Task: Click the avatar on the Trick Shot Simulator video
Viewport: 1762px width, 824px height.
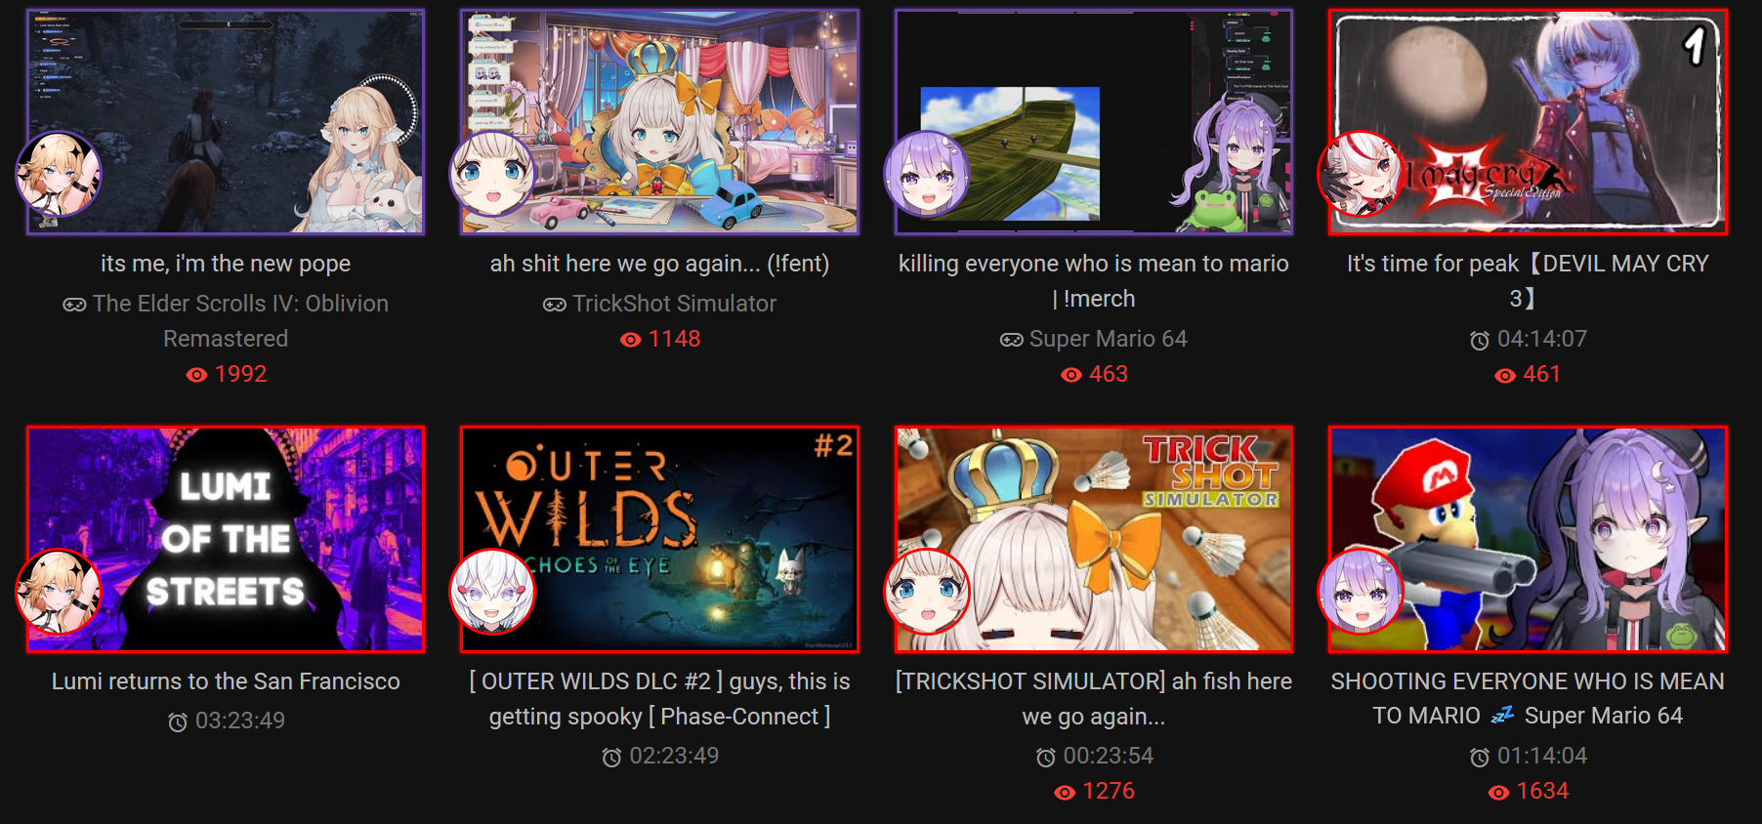Action: tap(926, 592)
